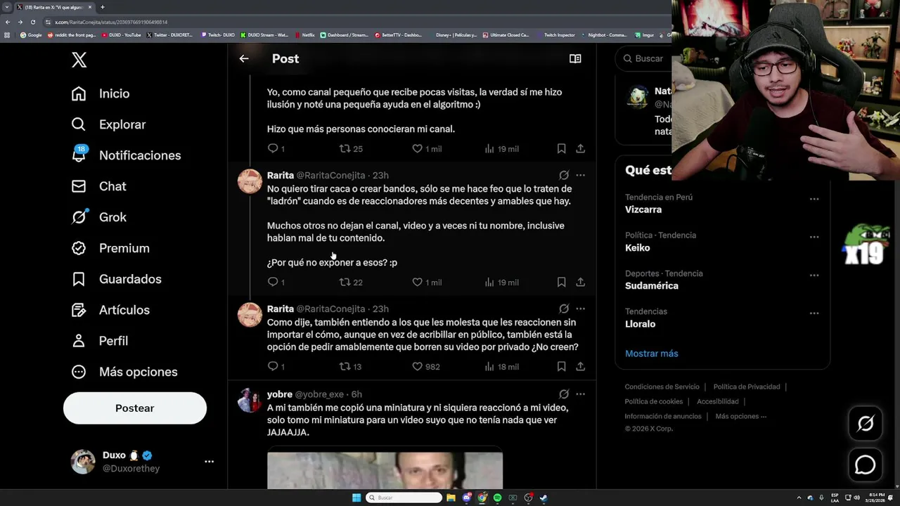900x506 pixels.
Task: Share the '¿Por qué no exponer a esos?' tweet
Action: (580, 282)
